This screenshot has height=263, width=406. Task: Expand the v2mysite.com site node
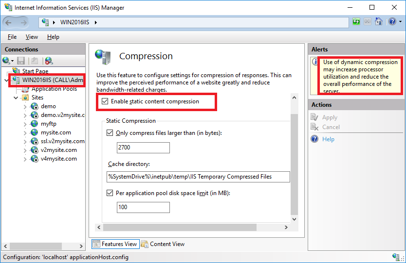coord(25,150)
